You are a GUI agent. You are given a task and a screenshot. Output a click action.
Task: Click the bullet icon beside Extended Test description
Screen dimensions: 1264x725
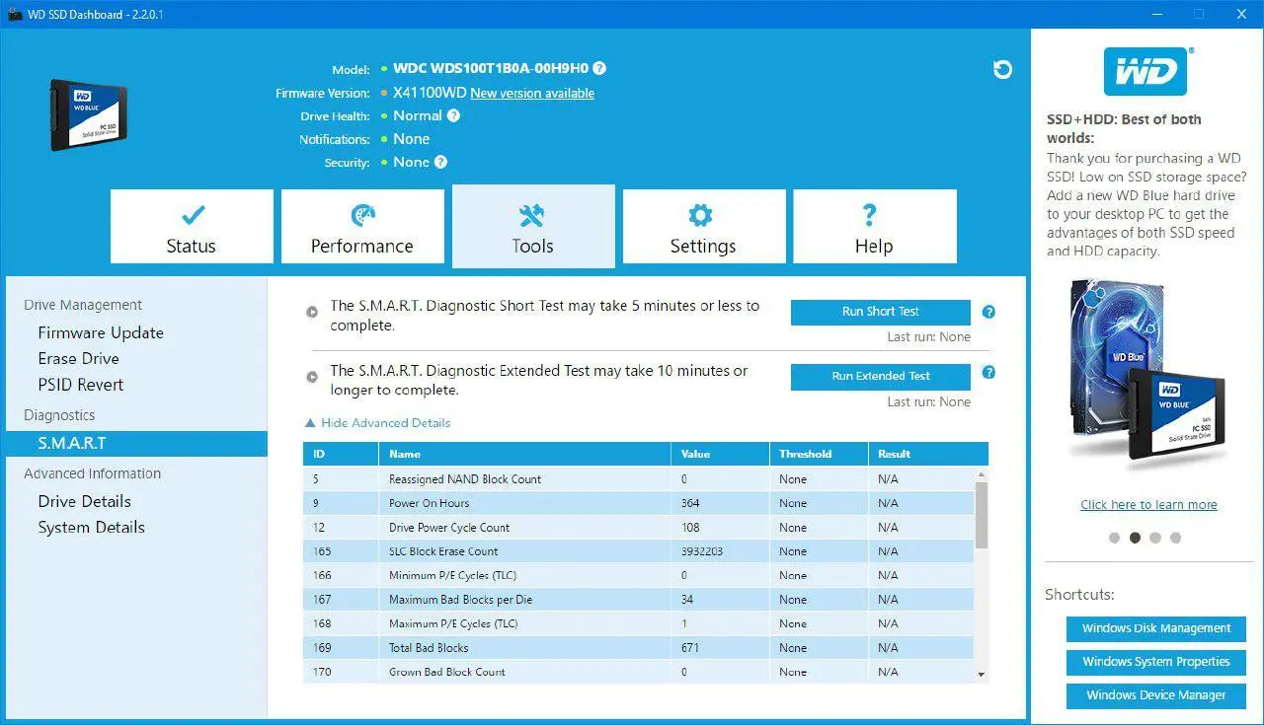tap(312, 377)
